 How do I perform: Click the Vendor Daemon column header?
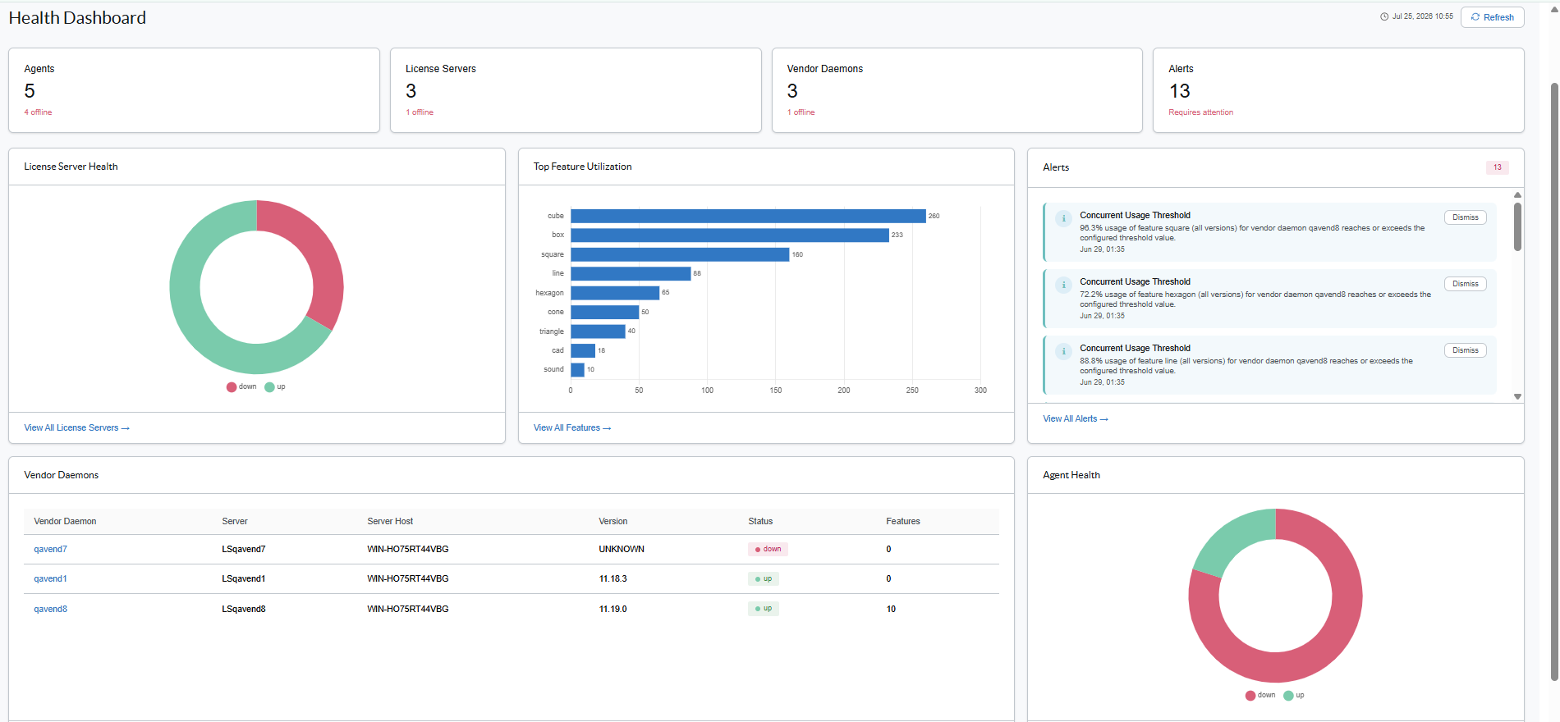click(65, 522)
